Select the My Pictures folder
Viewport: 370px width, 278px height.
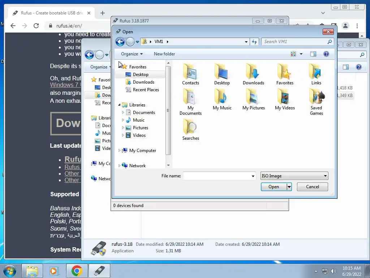(253, 99)
